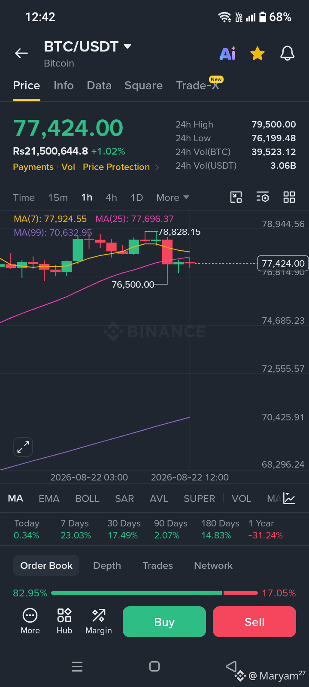Switch to the Price tab

pos(27,85)
